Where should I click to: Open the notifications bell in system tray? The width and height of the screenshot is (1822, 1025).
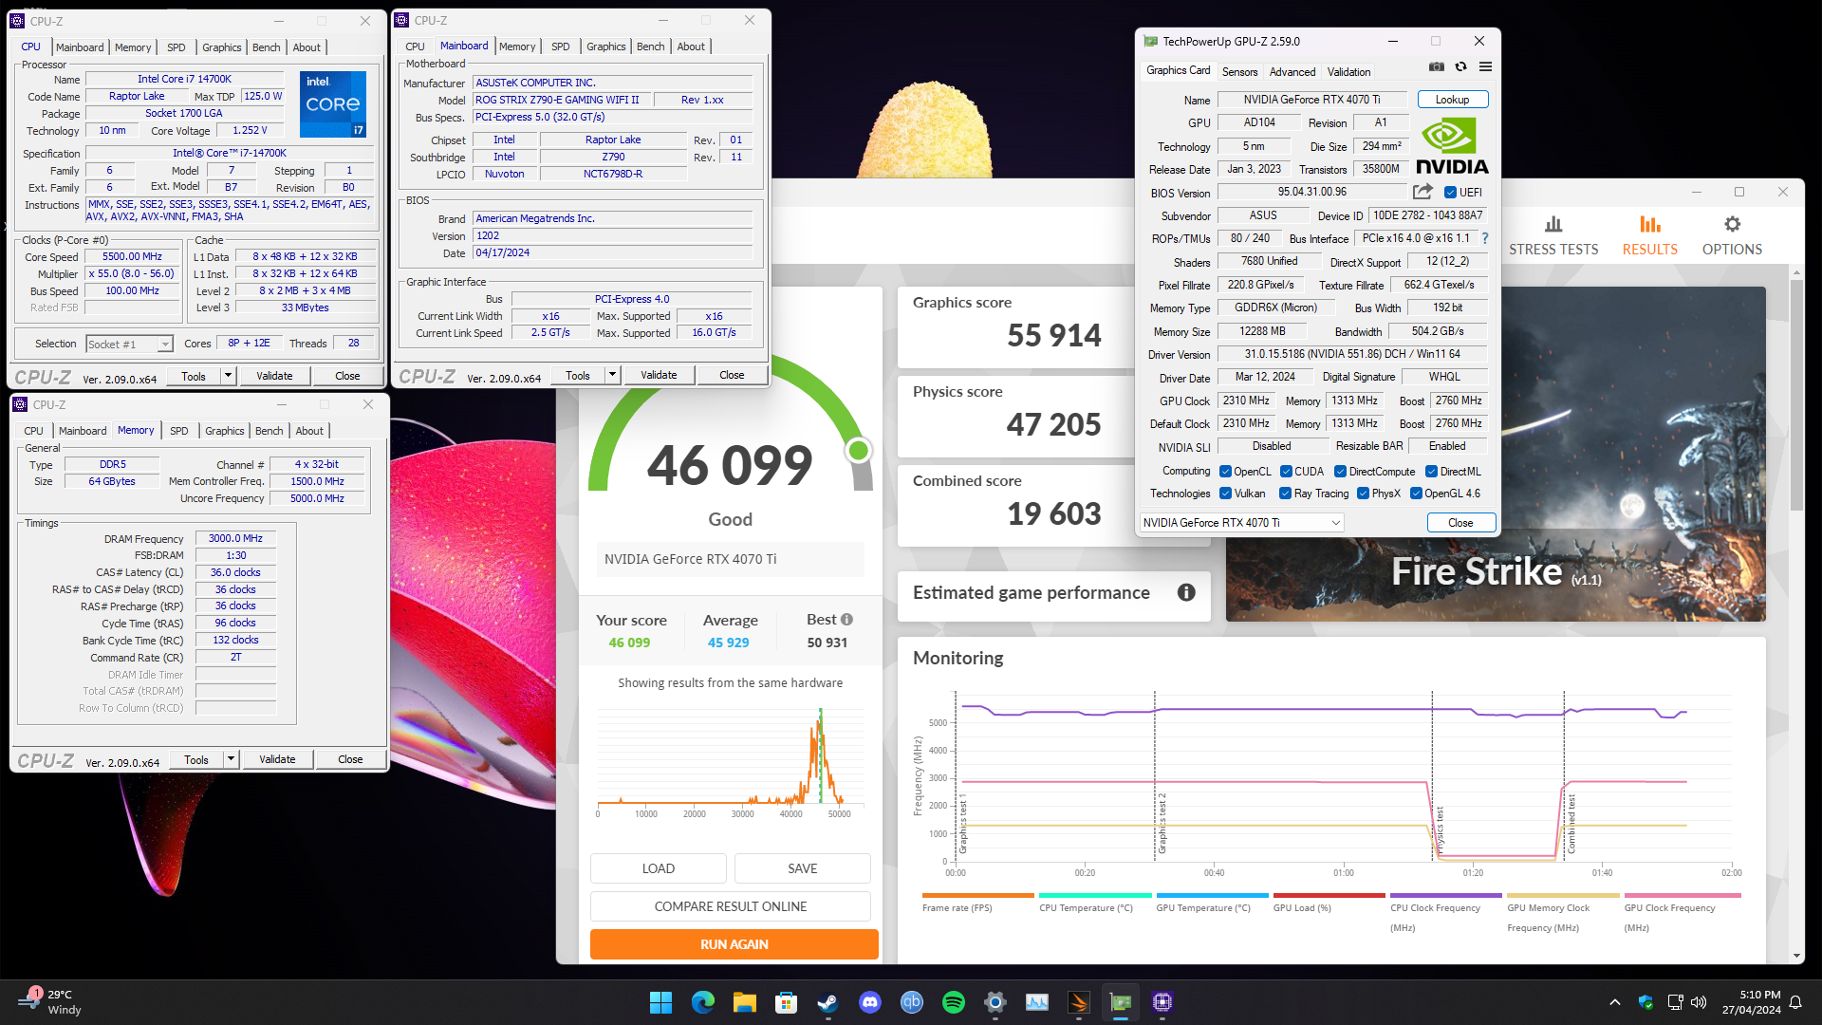[1795, 1002]
